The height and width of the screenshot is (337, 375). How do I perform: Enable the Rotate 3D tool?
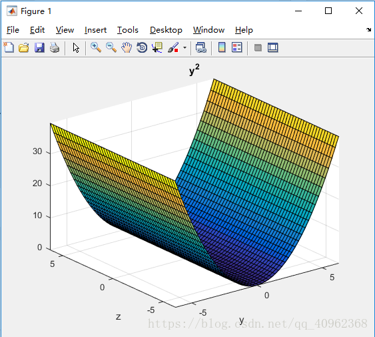tap(142, 47)
